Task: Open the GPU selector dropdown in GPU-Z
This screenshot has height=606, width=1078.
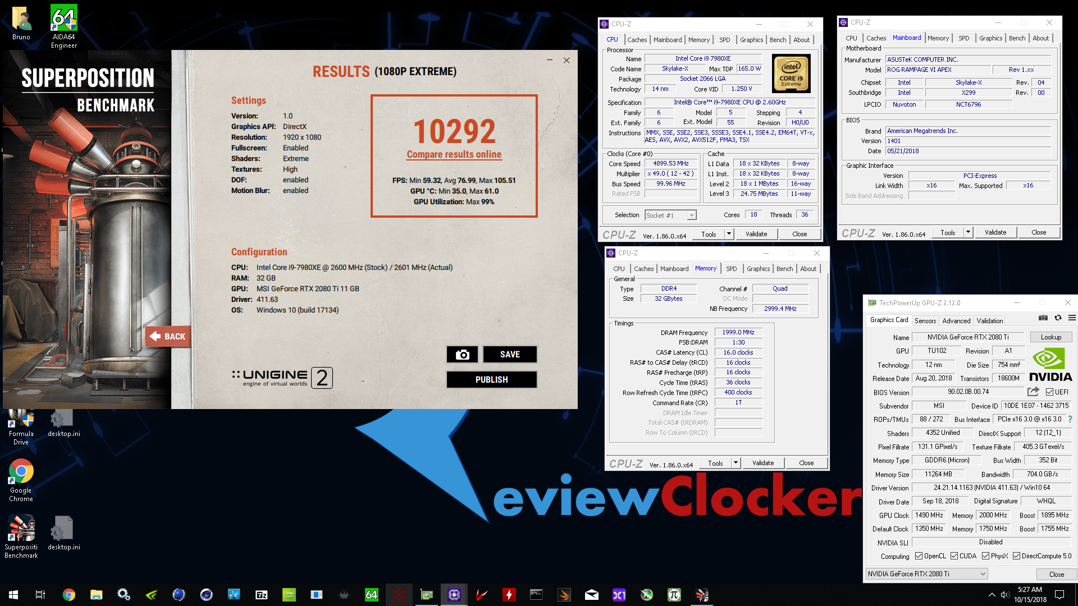Action: pos(927,573)
